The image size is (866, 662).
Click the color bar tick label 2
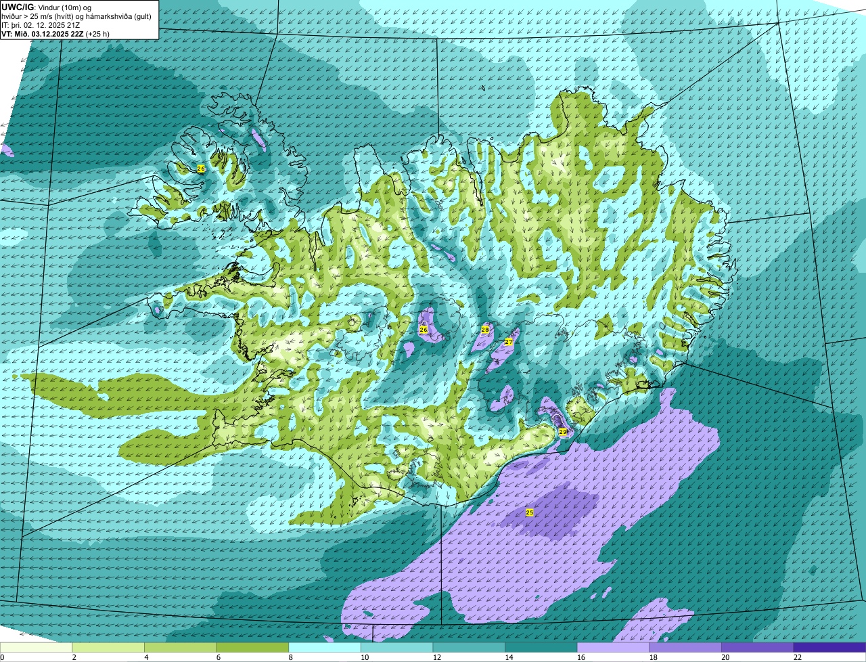[74, 657]
